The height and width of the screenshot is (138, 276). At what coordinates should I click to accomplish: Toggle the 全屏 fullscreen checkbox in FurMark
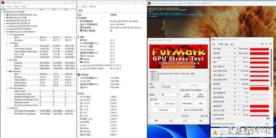click(x=162, y=84)
